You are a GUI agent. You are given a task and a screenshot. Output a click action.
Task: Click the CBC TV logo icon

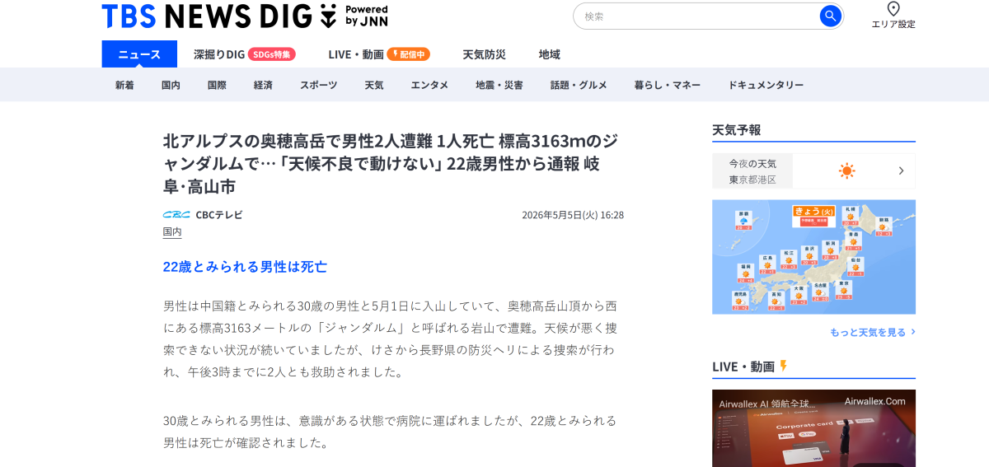click(176, 215)
